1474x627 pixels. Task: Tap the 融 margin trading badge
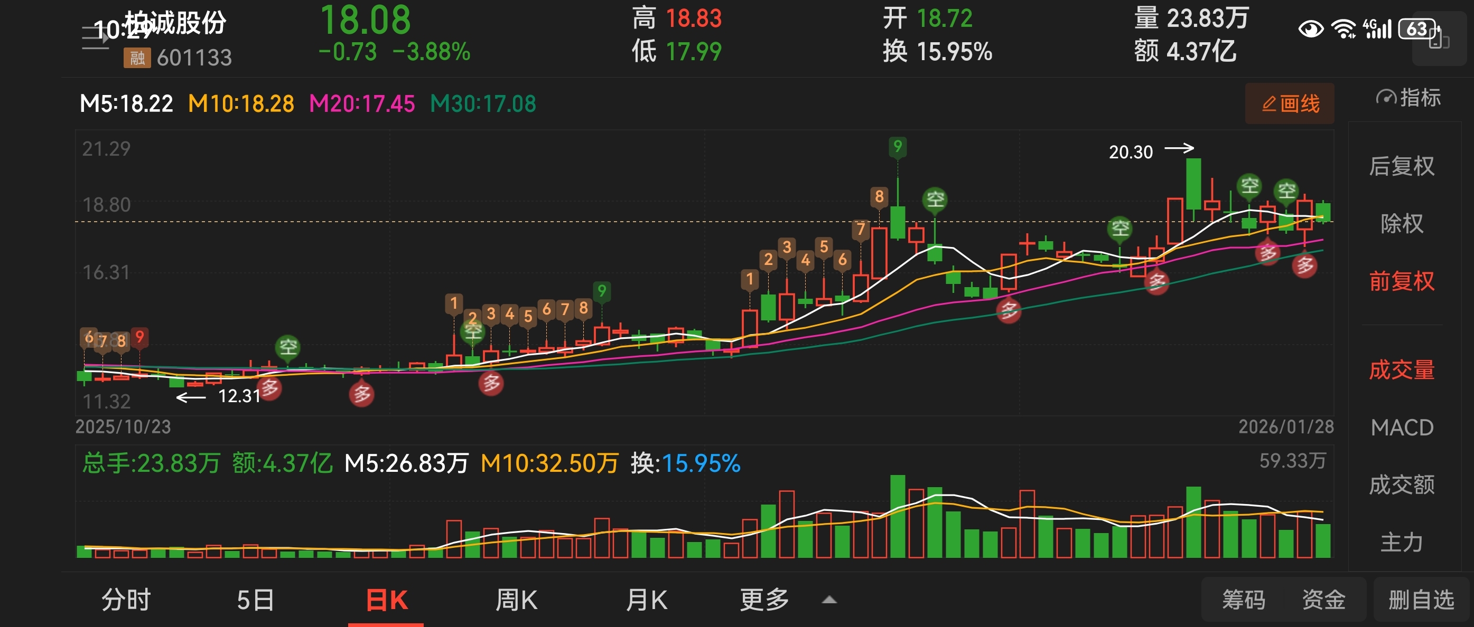tap(137, 58)
